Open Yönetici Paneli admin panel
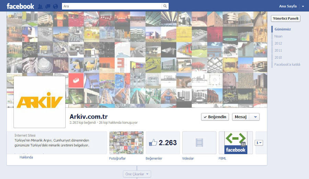 [286, 18]
